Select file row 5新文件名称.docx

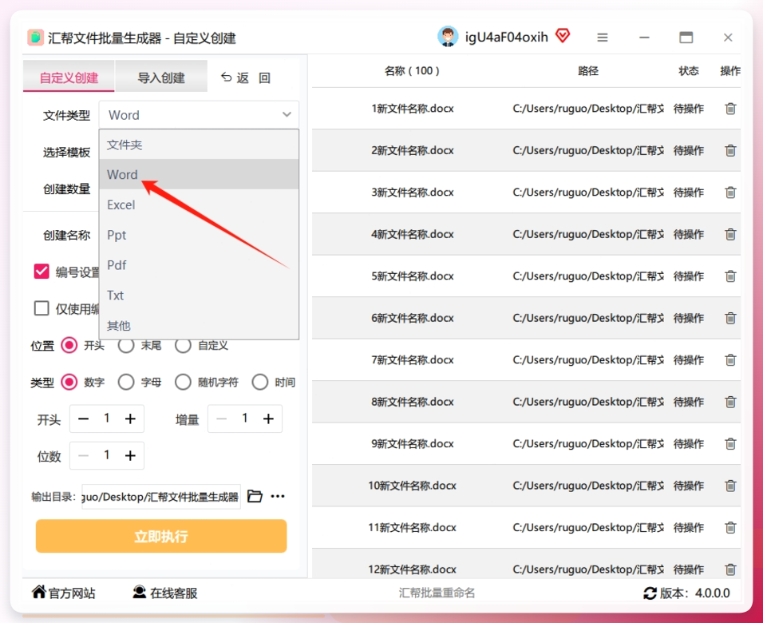coord(526,276)
